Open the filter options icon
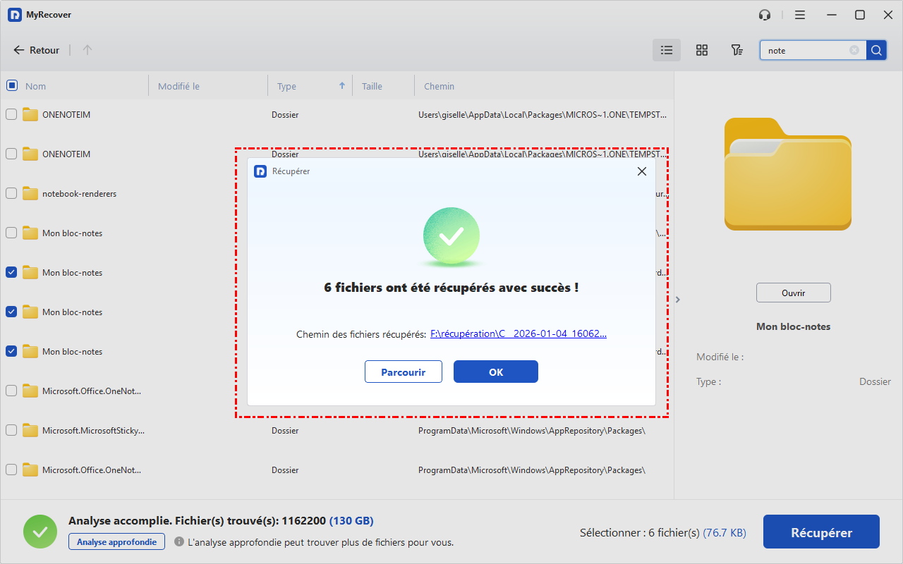This screenshot has height=564, width=903. click(737, 50)
